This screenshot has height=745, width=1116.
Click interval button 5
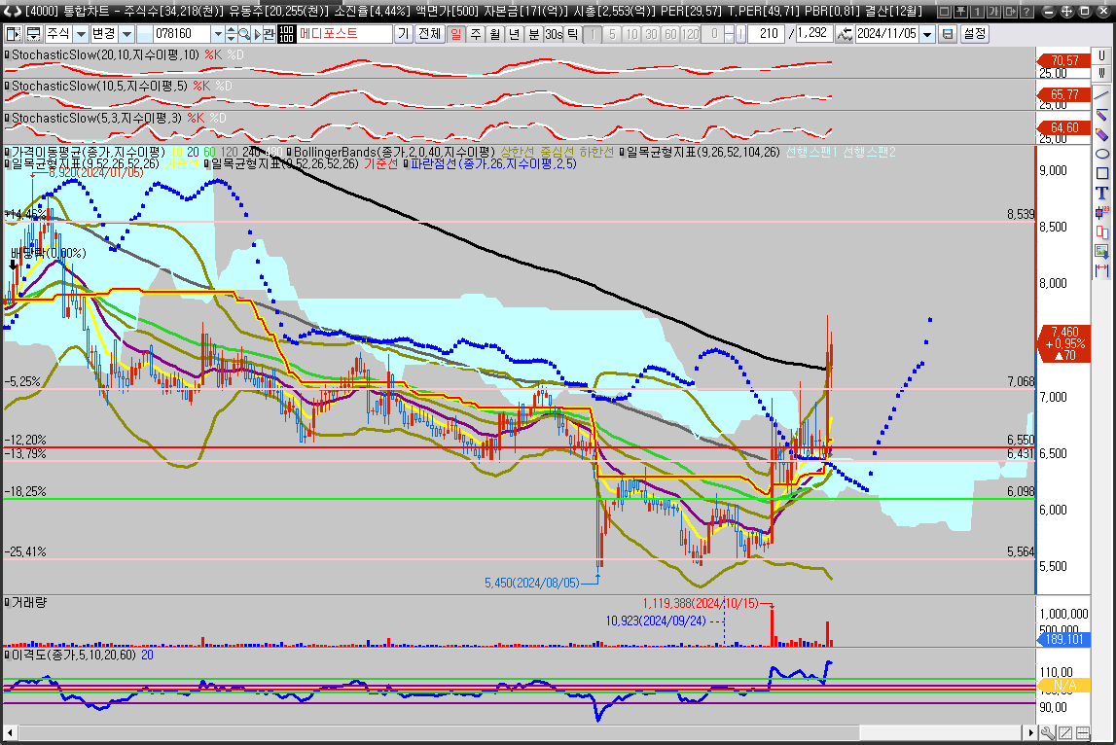point(611,33)
